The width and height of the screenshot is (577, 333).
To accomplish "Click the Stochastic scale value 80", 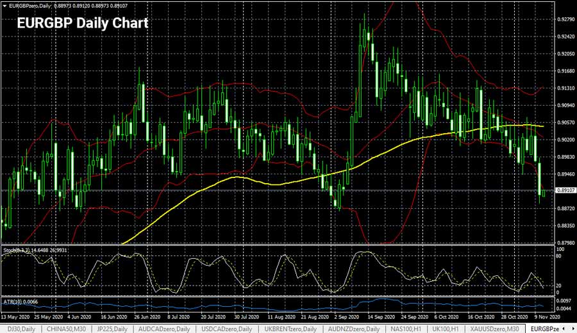I will coord(558,256).
